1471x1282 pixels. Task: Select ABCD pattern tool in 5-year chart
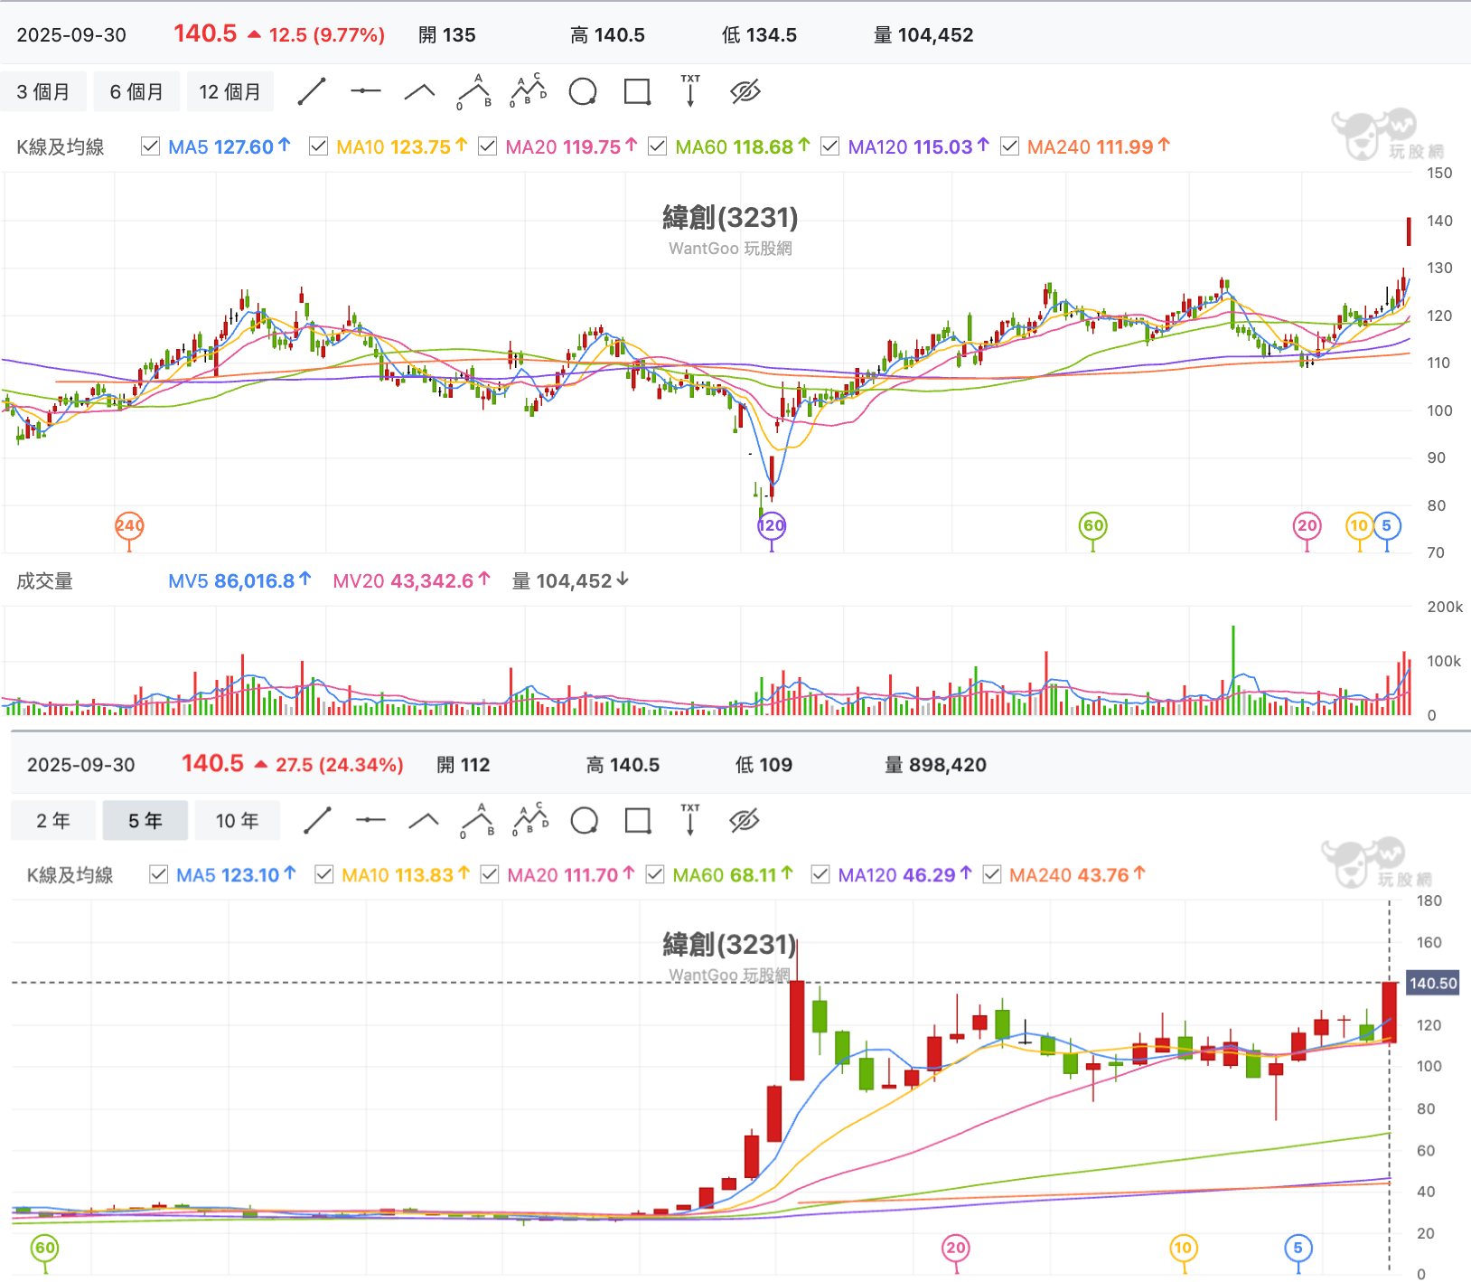[x=530, y=821]
